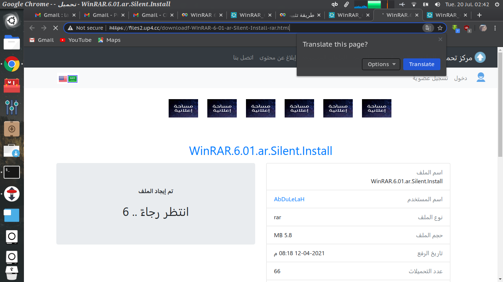Open the green download arrow extension

456,28
